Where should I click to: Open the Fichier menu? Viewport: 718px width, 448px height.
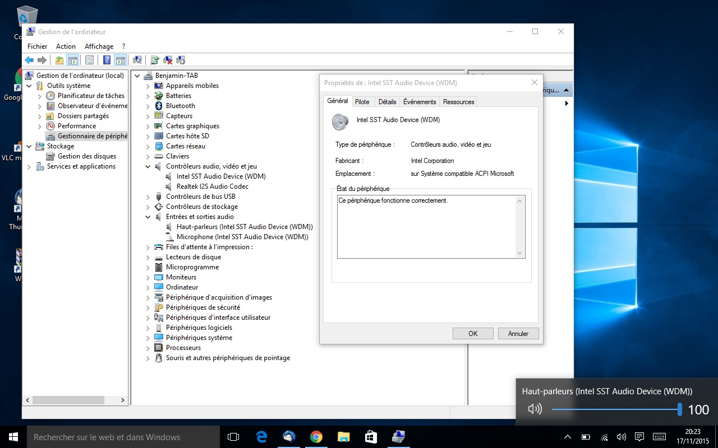pos(38,46)
